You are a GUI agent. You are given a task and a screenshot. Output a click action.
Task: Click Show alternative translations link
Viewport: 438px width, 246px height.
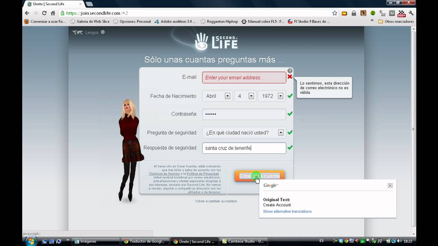tap(287, 211)
